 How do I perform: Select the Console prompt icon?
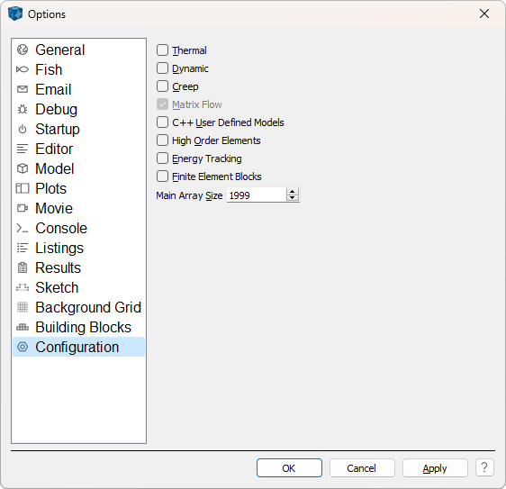pos(23,228)
